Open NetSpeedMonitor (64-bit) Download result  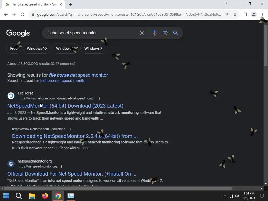click(65, 106)
